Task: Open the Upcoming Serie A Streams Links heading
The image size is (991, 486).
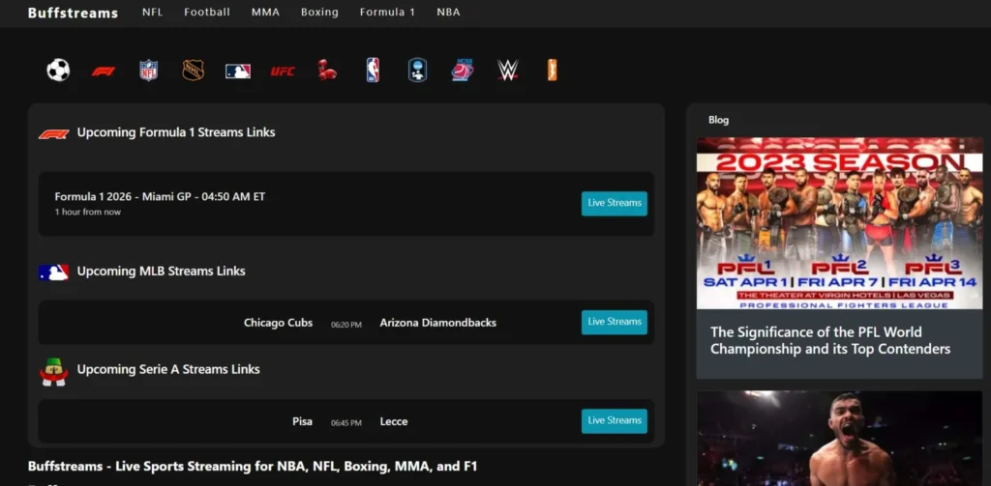Action: pyautogui.click(x=168, y=369)
